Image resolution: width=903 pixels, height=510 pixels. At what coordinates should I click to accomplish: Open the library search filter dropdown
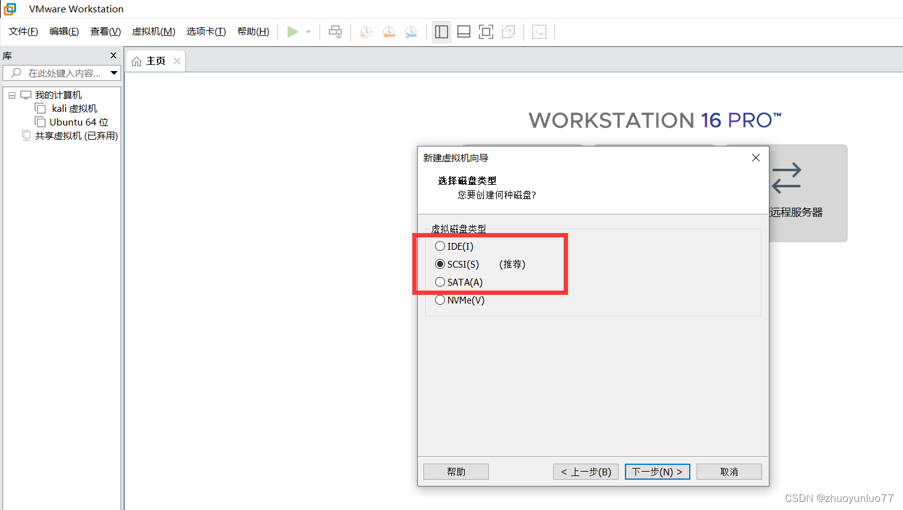[x=114, y=73]
